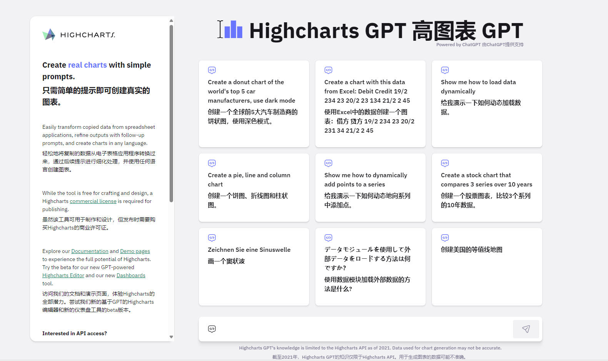Select the 创建美国的等值线地图 prompt card
The height and width of the screenshot is (361, 608).
click(487, 267)
